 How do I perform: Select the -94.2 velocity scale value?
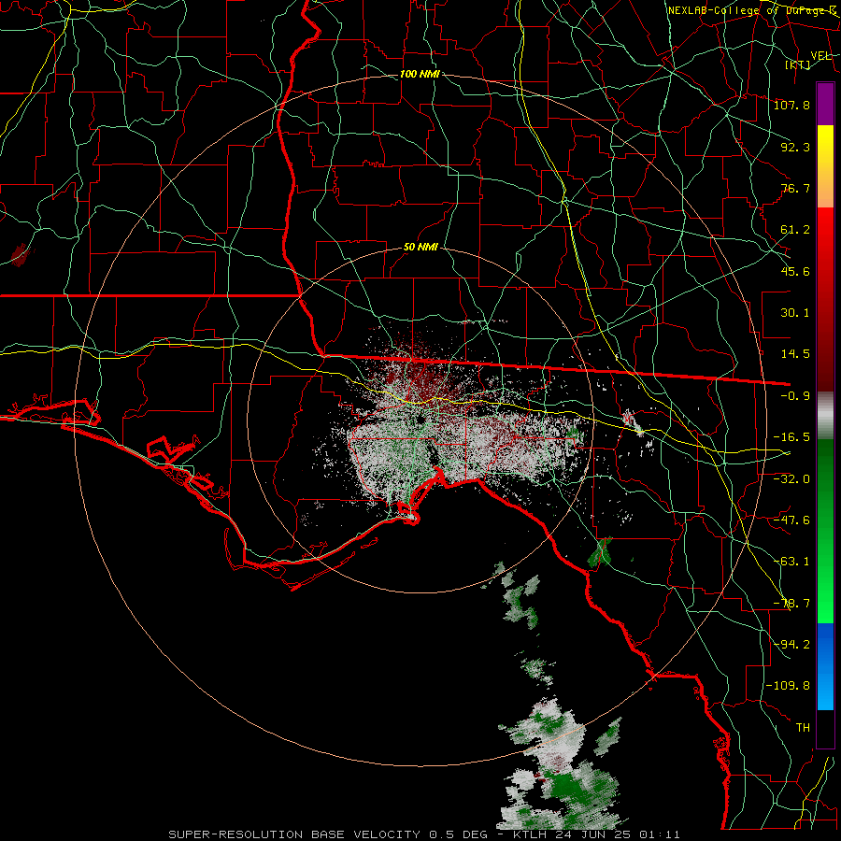pyautogui.click(x=791, y=644)
